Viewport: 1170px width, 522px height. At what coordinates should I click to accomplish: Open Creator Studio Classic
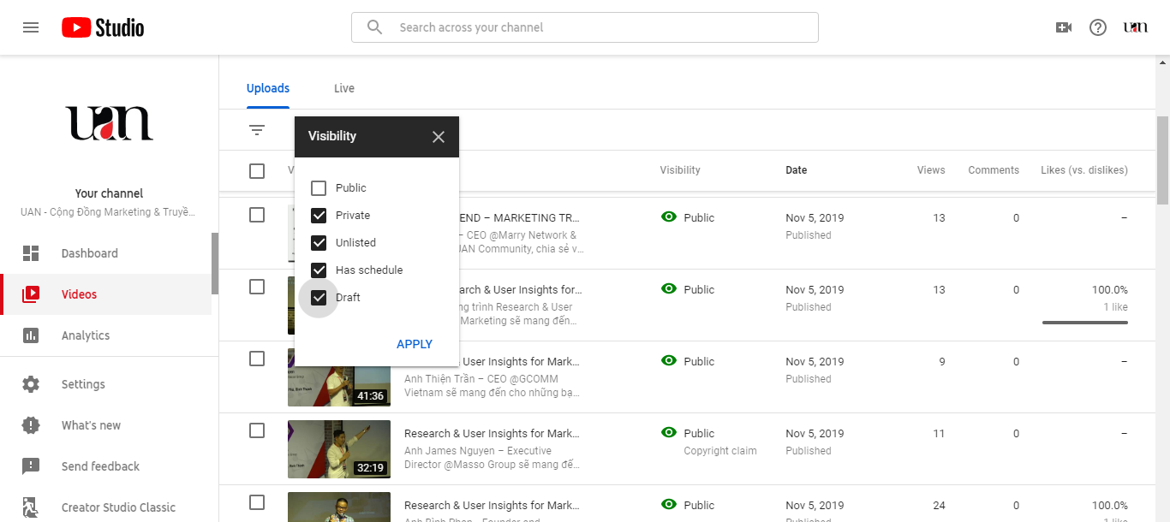click(x=118, y=507)
